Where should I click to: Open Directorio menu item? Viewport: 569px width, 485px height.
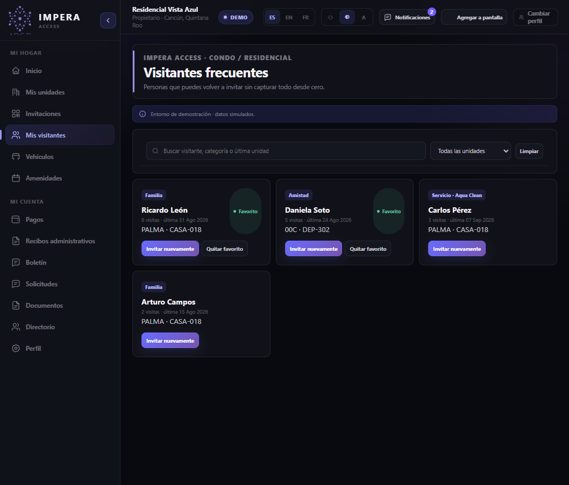coord(60,327)
